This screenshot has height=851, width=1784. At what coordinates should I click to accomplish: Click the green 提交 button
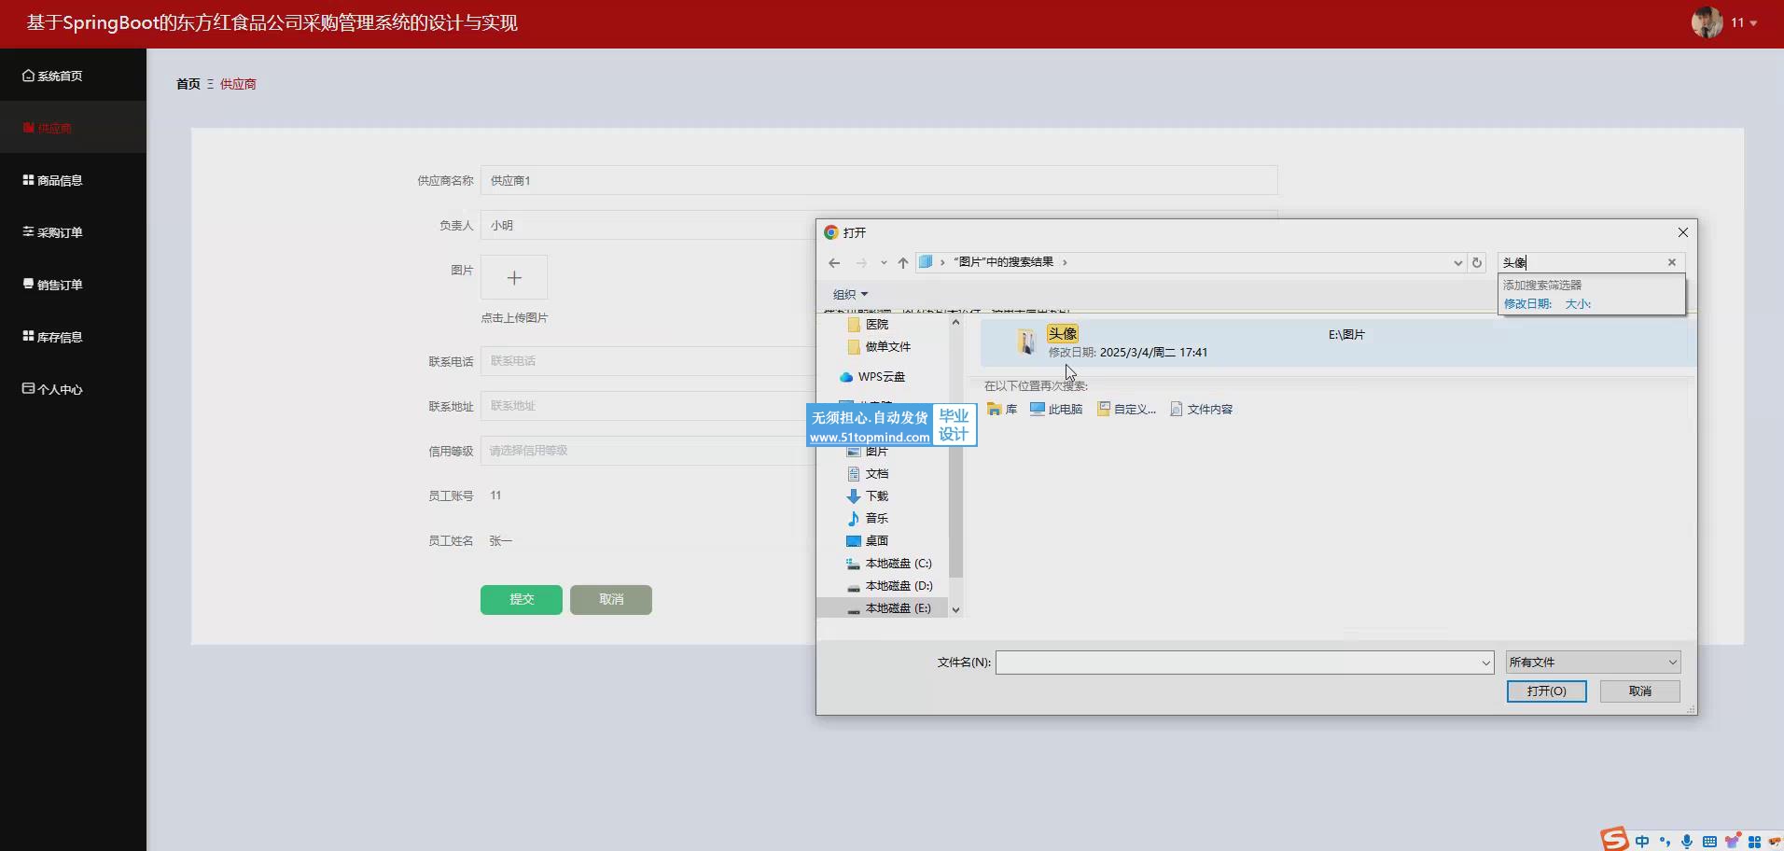pos(521,600)
